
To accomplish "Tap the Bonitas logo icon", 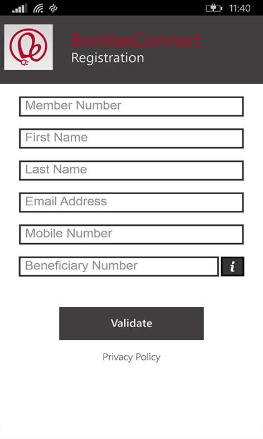I will tap(28, 47).
